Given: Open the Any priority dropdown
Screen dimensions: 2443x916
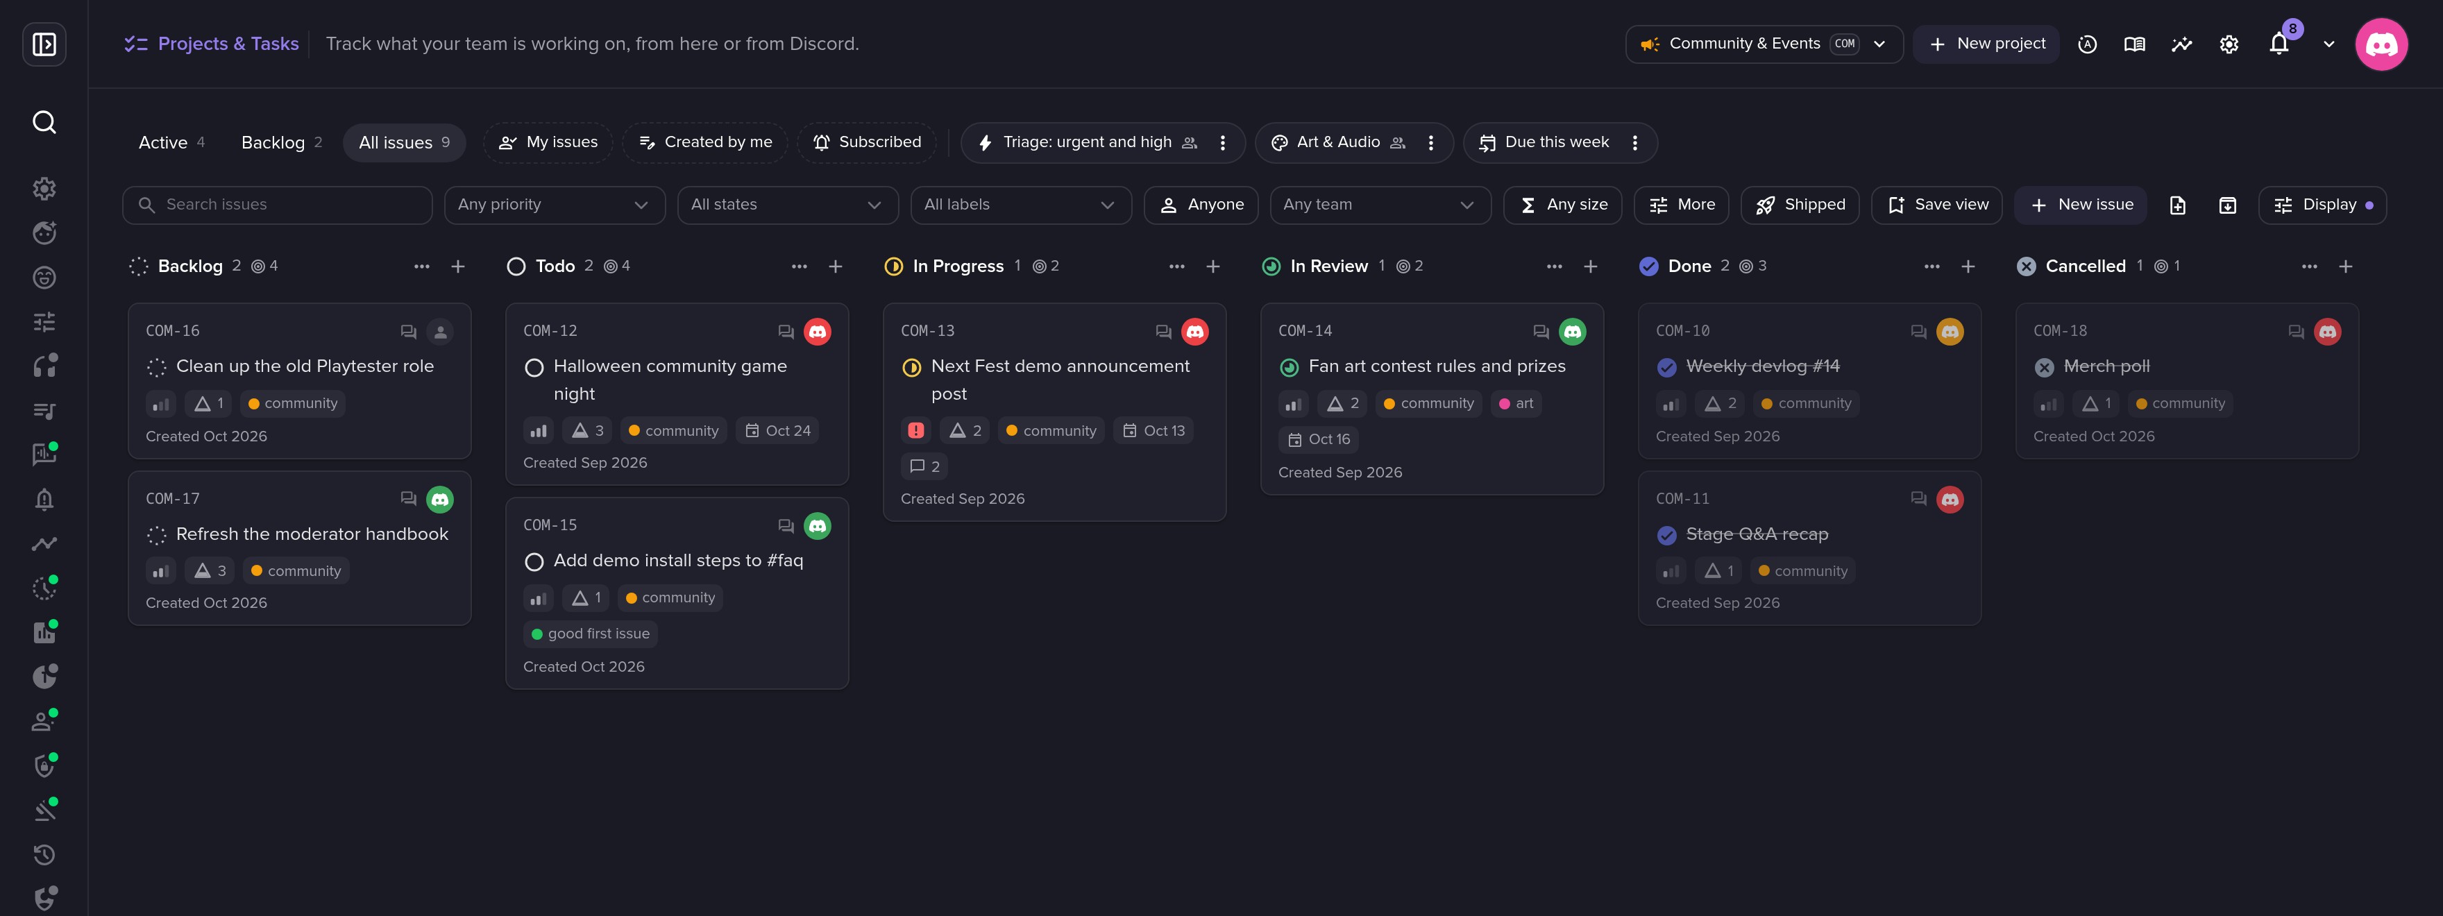Looking at the screenshot, I should (x=554, y=205).
